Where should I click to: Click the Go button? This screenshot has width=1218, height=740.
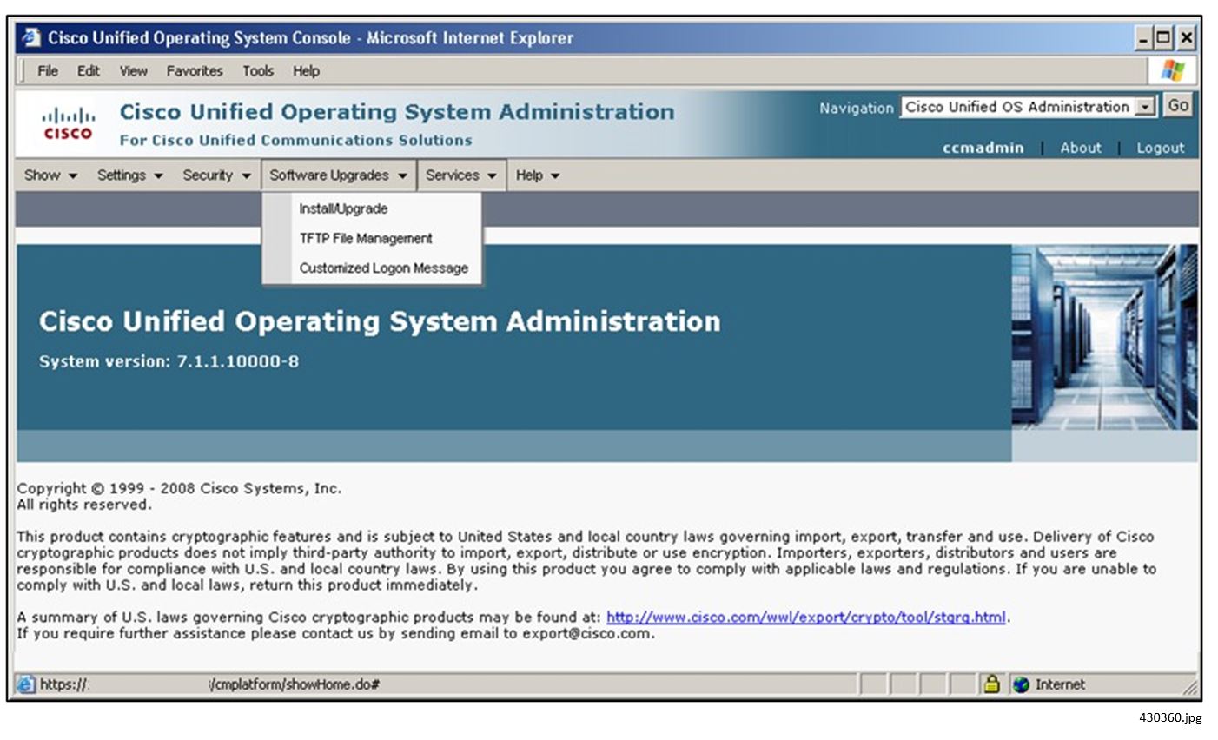point(1178,106)
